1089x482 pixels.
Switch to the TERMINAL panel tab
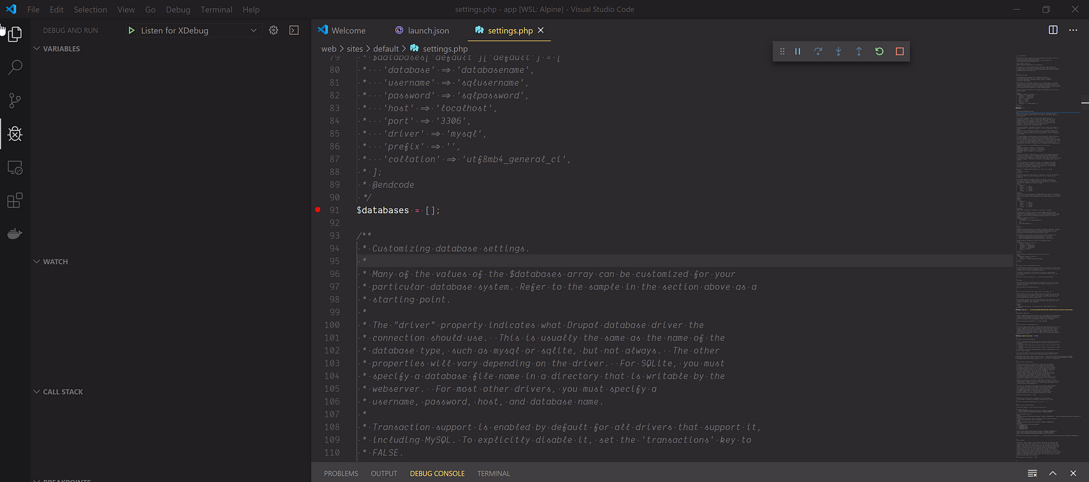coord(494,473)
